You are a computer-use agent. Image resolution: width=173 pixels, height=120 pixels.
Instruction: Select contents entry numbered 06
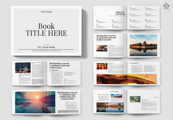click(118, 21)
